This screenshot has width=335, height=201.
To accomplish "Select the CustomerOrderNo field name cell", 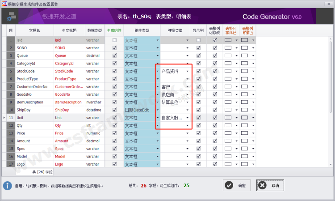I will point(34,87).
